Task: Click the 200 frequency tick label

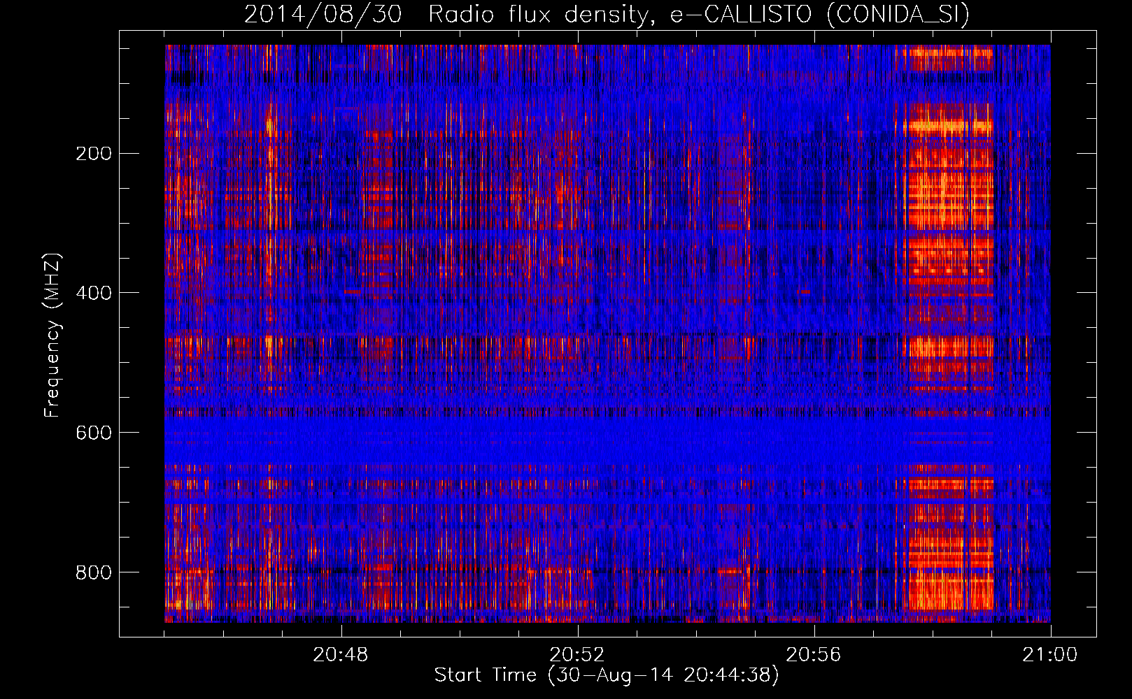Action: 94,154
